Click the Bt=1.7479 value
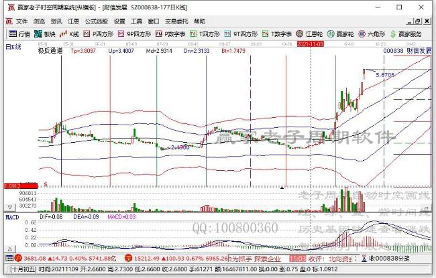 [x=233, y=51]
